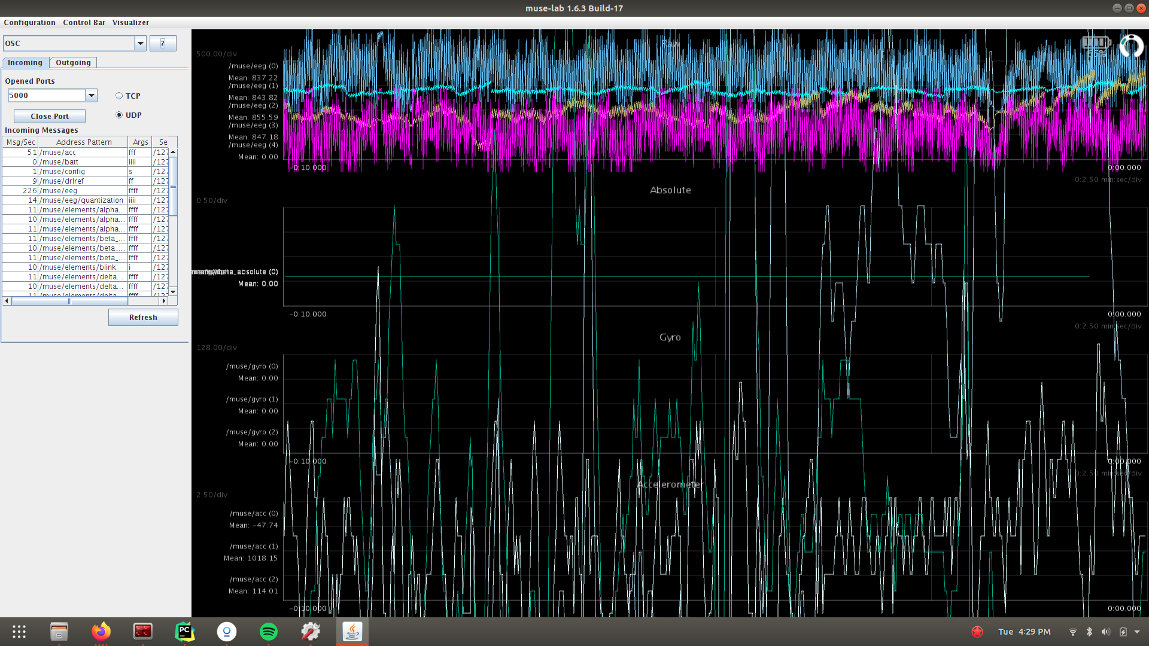Click the Refresh button

(143, 317)
